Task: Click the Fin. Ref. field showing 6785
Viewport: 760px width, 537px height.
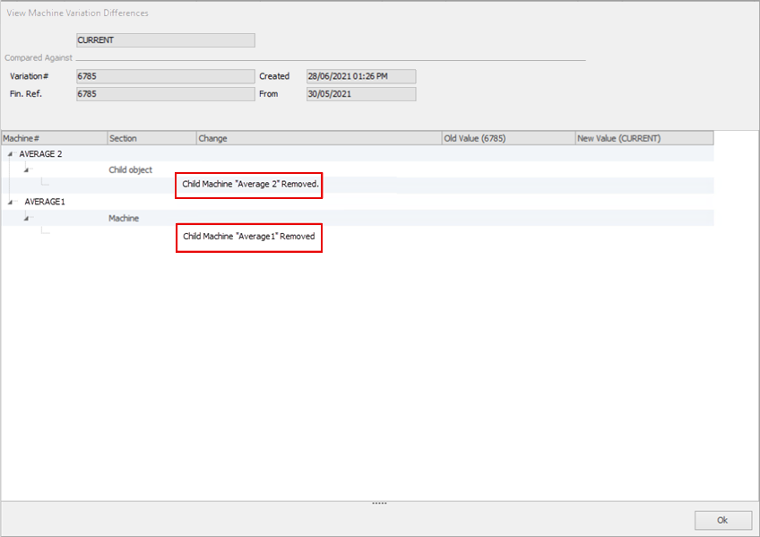Action: tap(166, 94)
